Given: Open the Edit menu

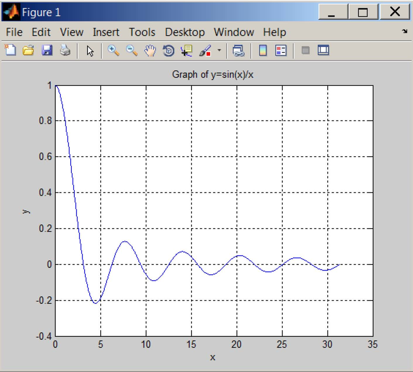Looking at the screenshot, I should (x=41, y=32).
